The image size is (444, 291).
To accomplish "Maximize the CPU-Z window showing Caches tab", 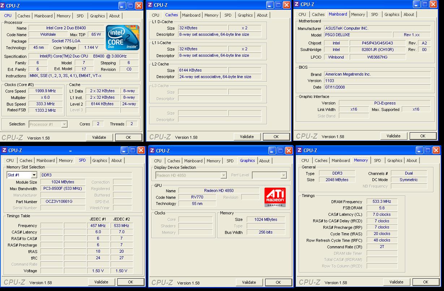I will [278, 5].
